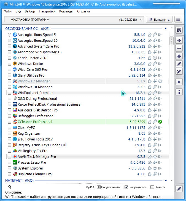186x201 pixels.
Task: Click the home icon for CCleaner Professional
Action: coord(150,122)
